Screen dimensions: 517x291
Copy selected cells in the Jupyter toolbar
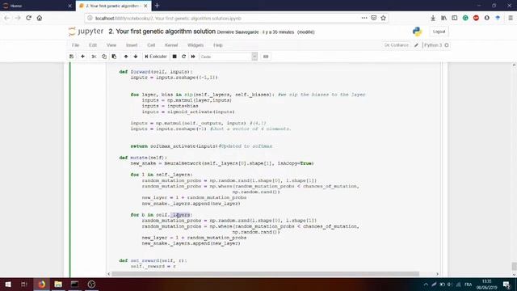click(104, 57)
